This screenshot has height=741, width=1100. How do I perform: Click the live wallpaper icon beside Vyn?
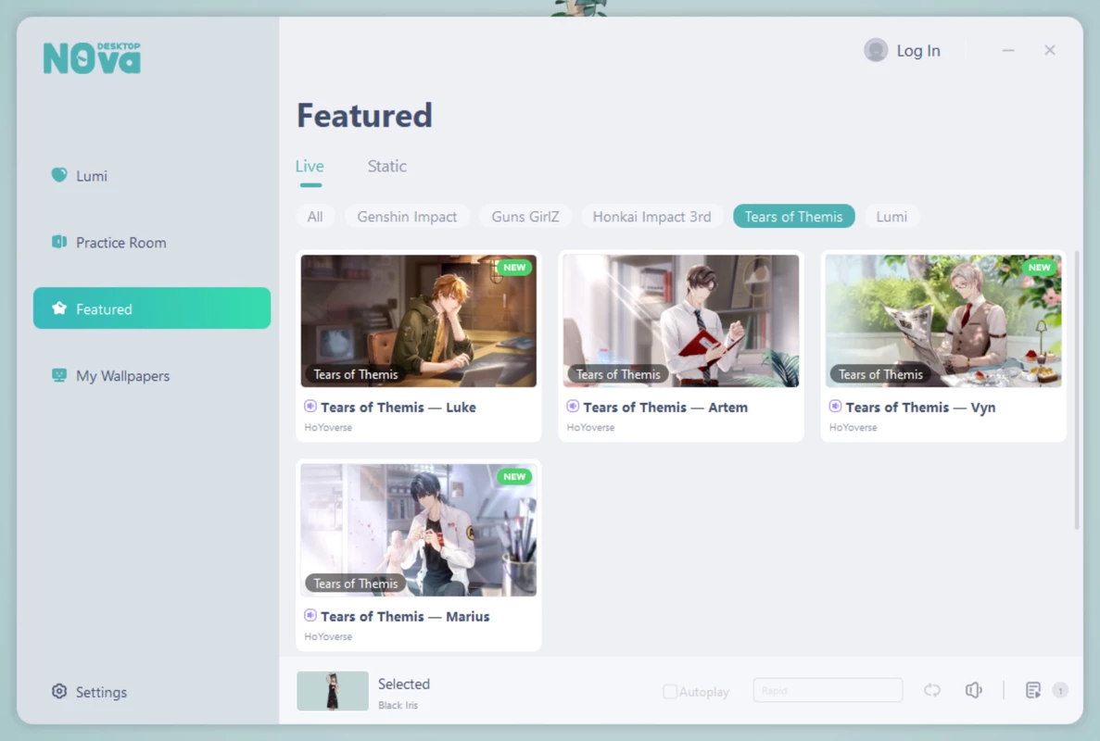click(x=835, y=406)
